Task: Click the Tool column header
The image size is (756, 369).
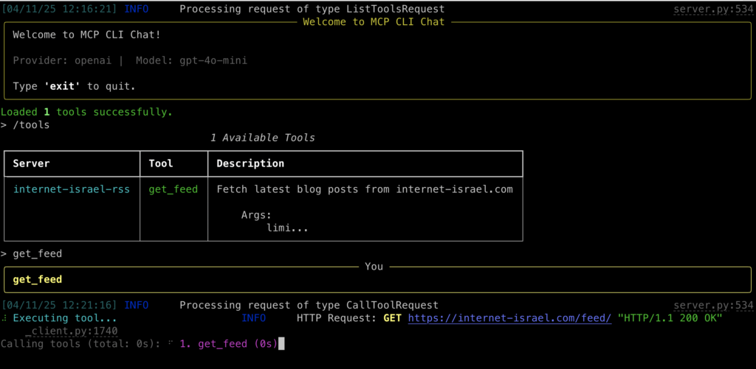Action: [161, 164]
